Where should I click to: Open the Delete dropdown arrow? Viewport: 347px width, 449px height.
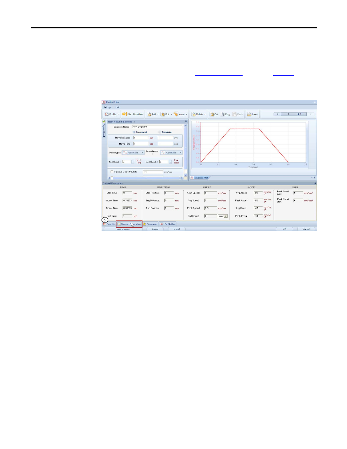205,114
